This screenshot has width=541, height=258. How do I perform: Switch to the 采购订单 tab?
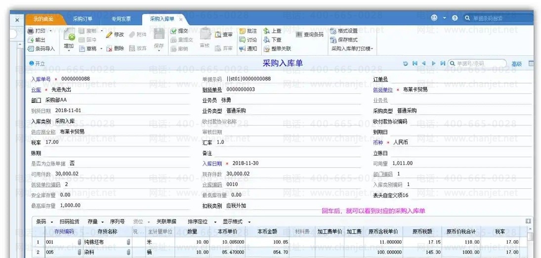coord(82,19)
